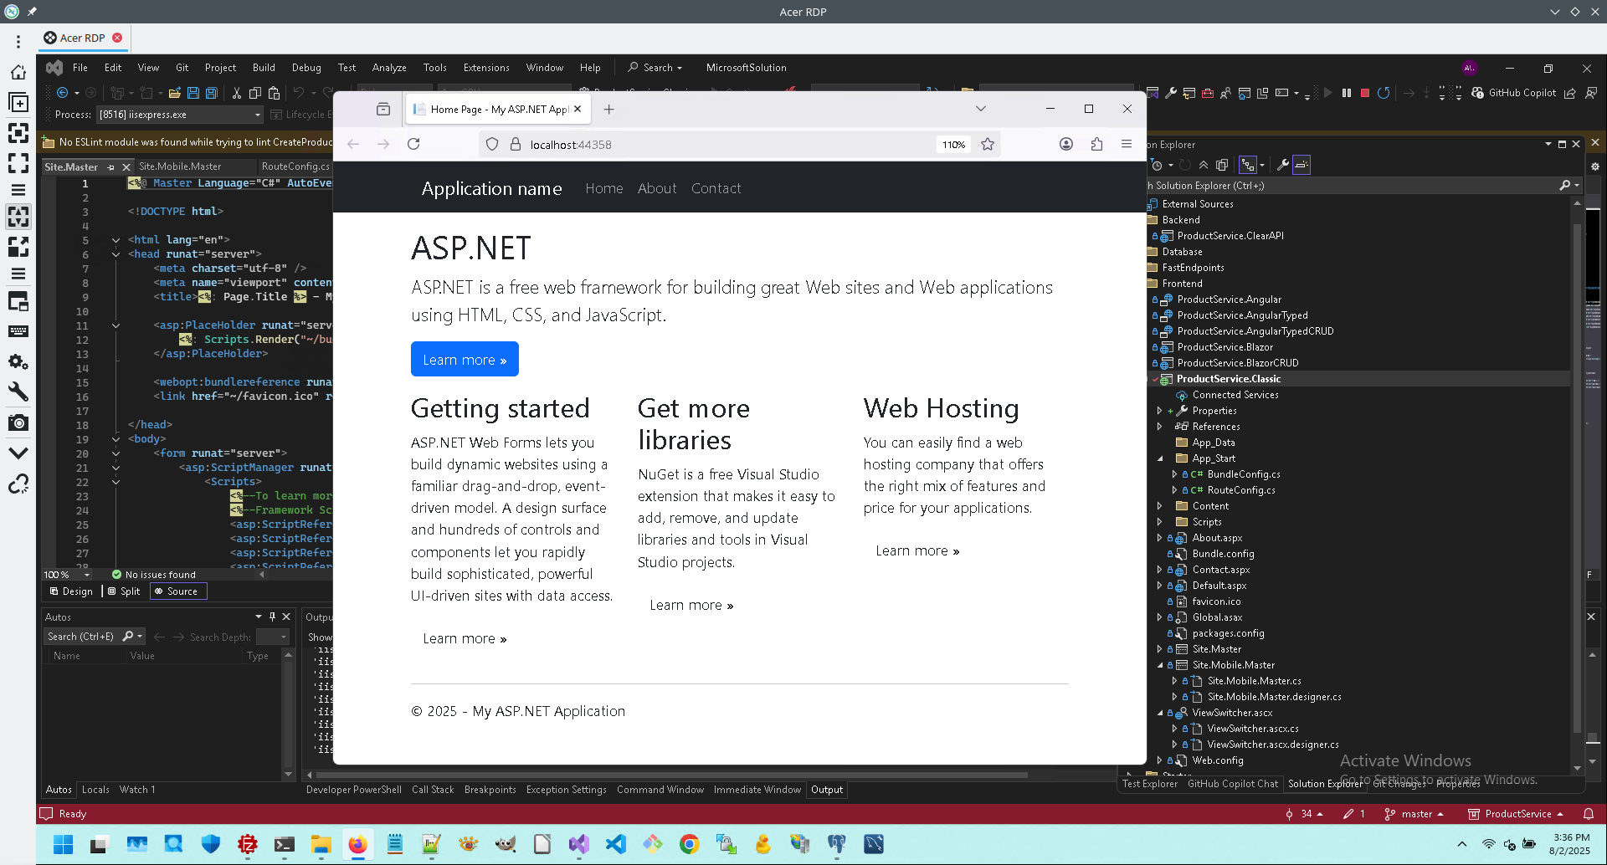Click the Contact link in the navbar
The height and width of the screenshot is (865, 1607).
click(x=716, y=188)
